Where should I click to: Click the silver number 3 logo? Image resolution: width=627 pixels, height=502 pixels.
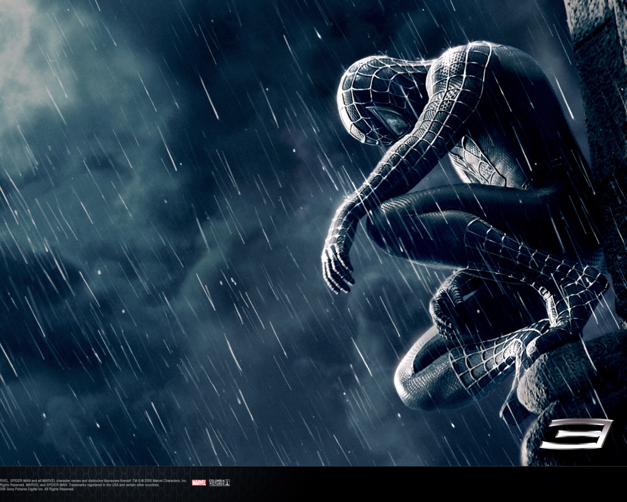[576, 433]
